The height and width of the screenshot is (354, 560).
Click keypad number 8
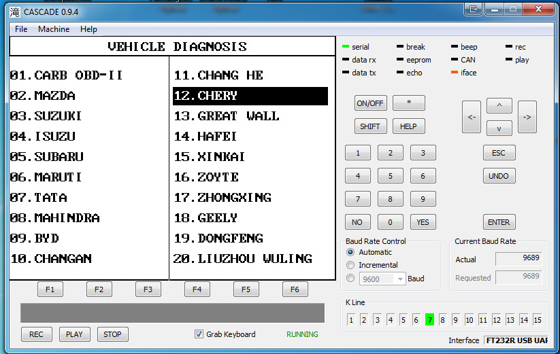click(x=391, y=199)
